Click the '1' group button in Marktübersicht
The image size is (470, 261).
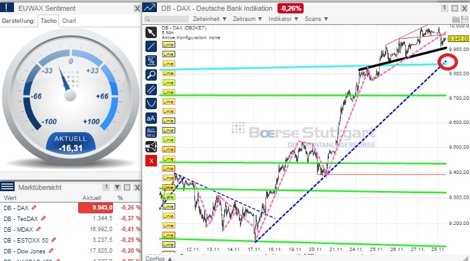tap(106, 187)
